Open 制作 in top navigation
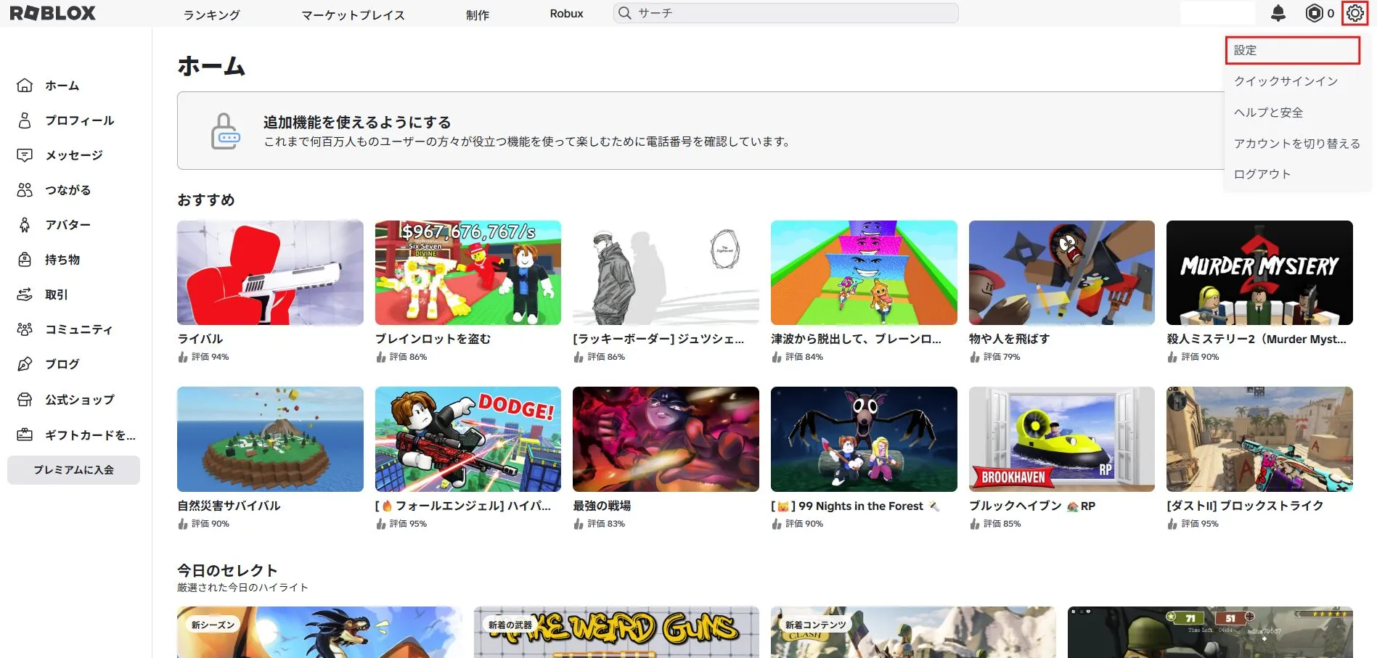 click(x=478, y=15)
